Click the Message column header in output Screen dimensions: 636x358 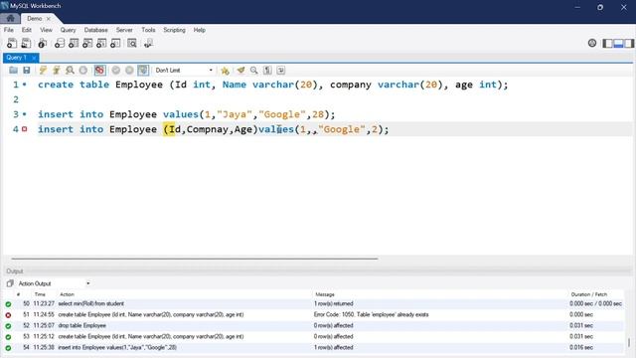(325, 294)
